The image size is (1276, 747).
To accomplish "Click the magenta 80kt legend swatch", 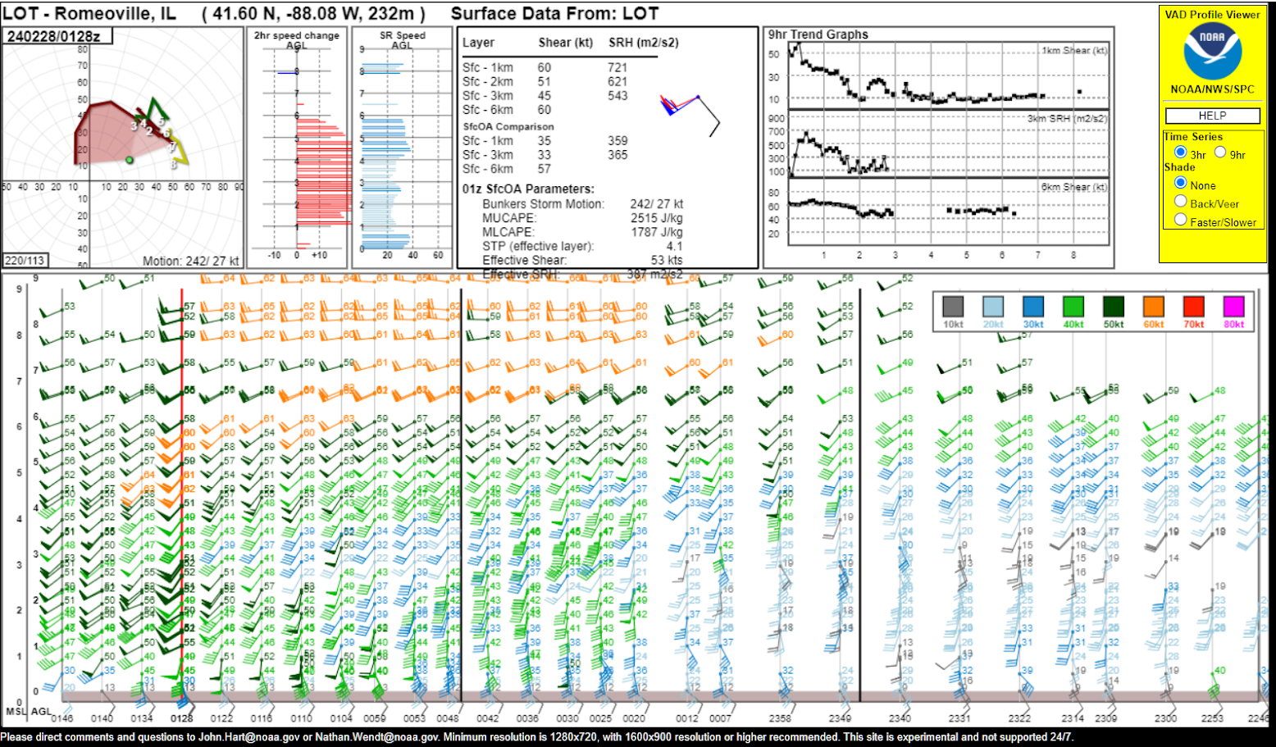I will tap(1234, 307).
